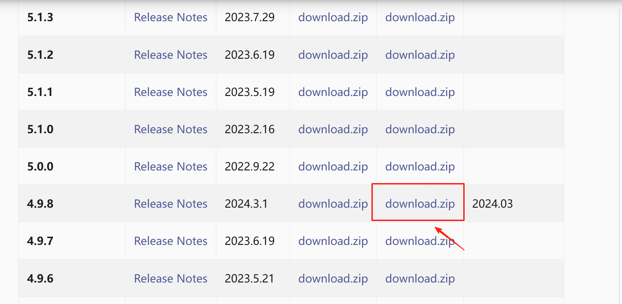The height and width of the screenshot is (304, 622).
Task: Open Release Notes for version 5.1.1
Action: tap(171, 92)
